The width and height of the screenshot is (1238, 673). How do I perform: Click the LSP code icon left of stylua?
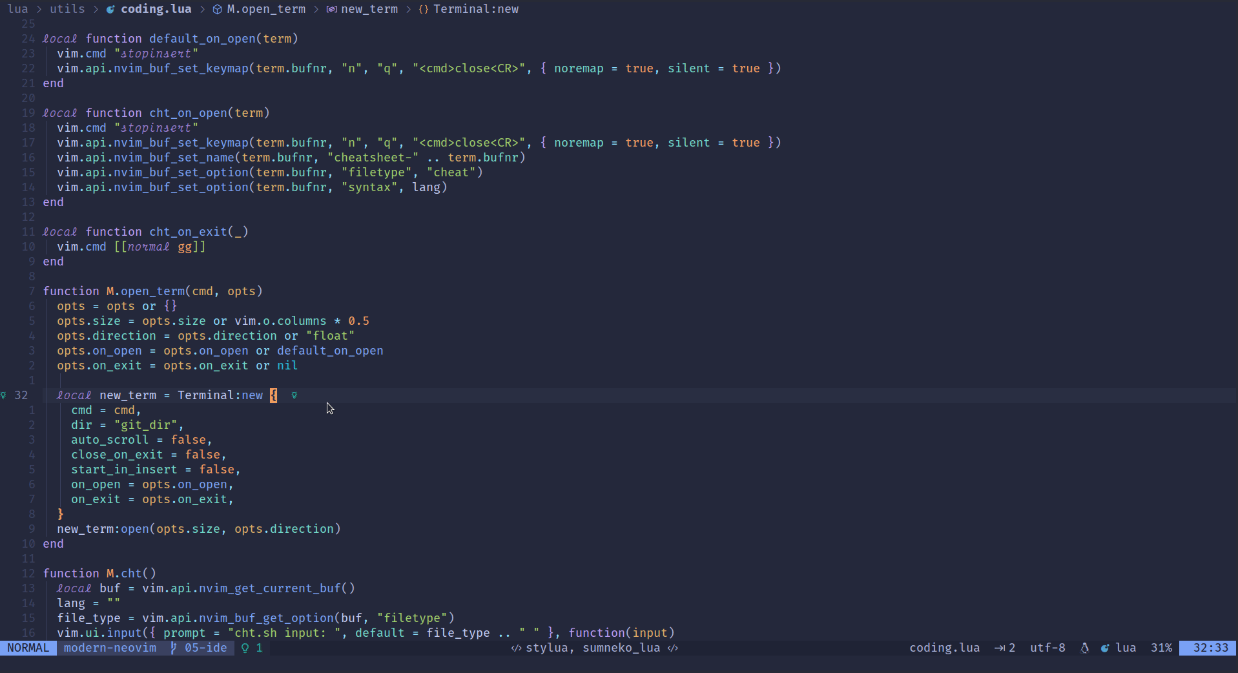point(516,648)
